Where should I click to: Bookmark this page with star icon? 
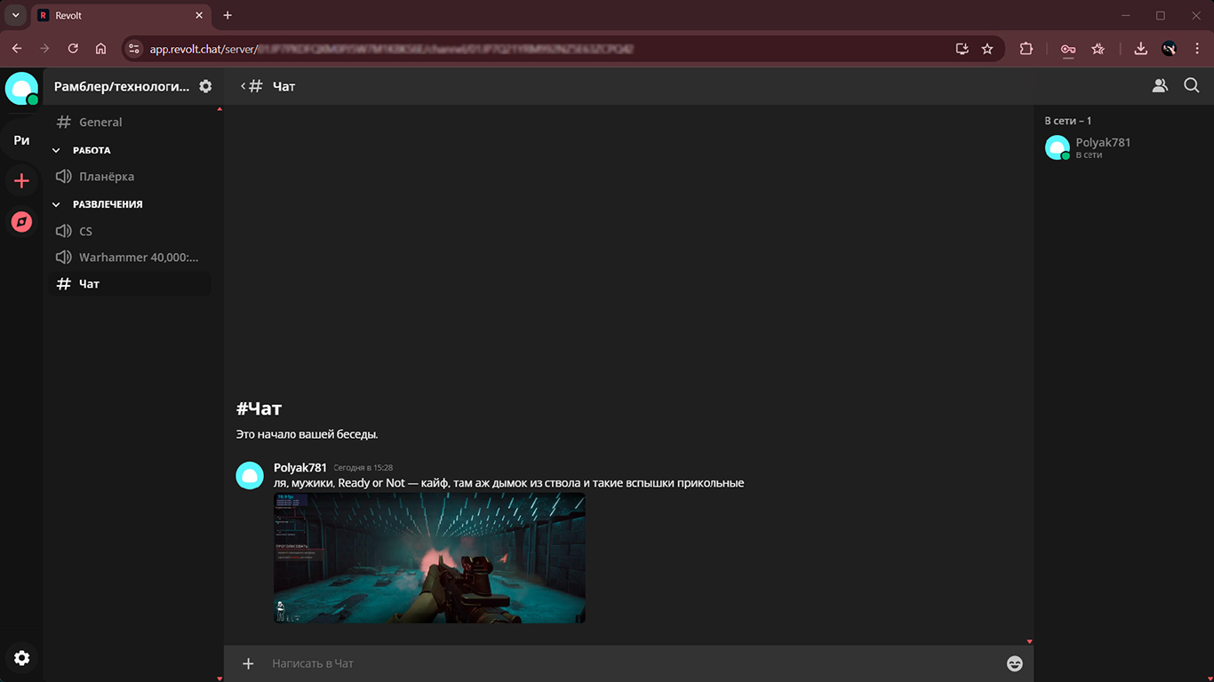(x=987, y=49)
